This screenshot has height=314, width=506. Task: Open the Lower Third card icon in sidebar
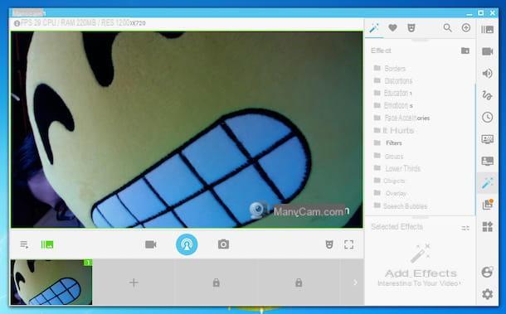[487, 161]
